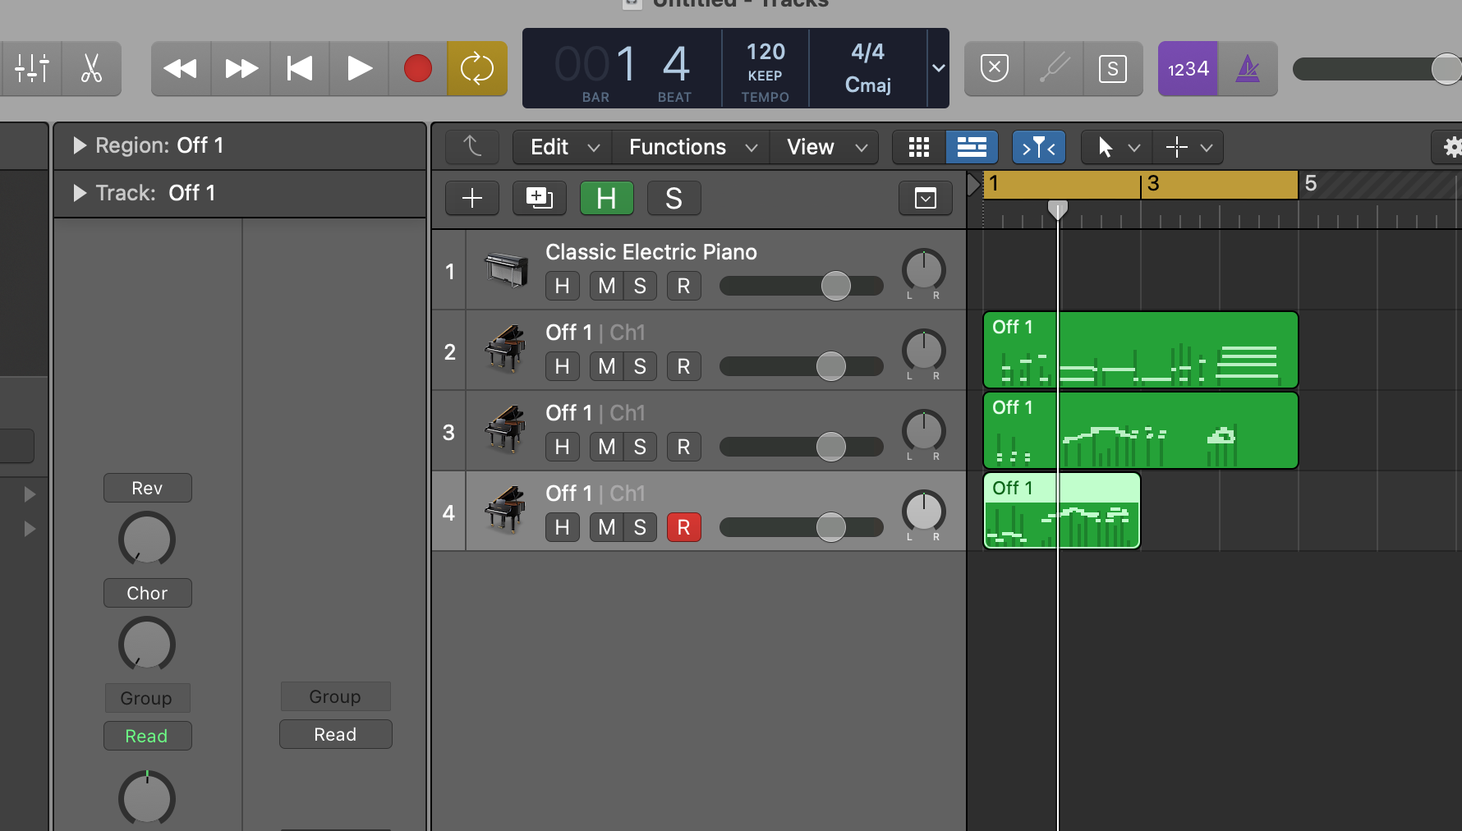Disable record on track 4
Image resolution: width=1462 pixels, height=831 pixels.
683,527
